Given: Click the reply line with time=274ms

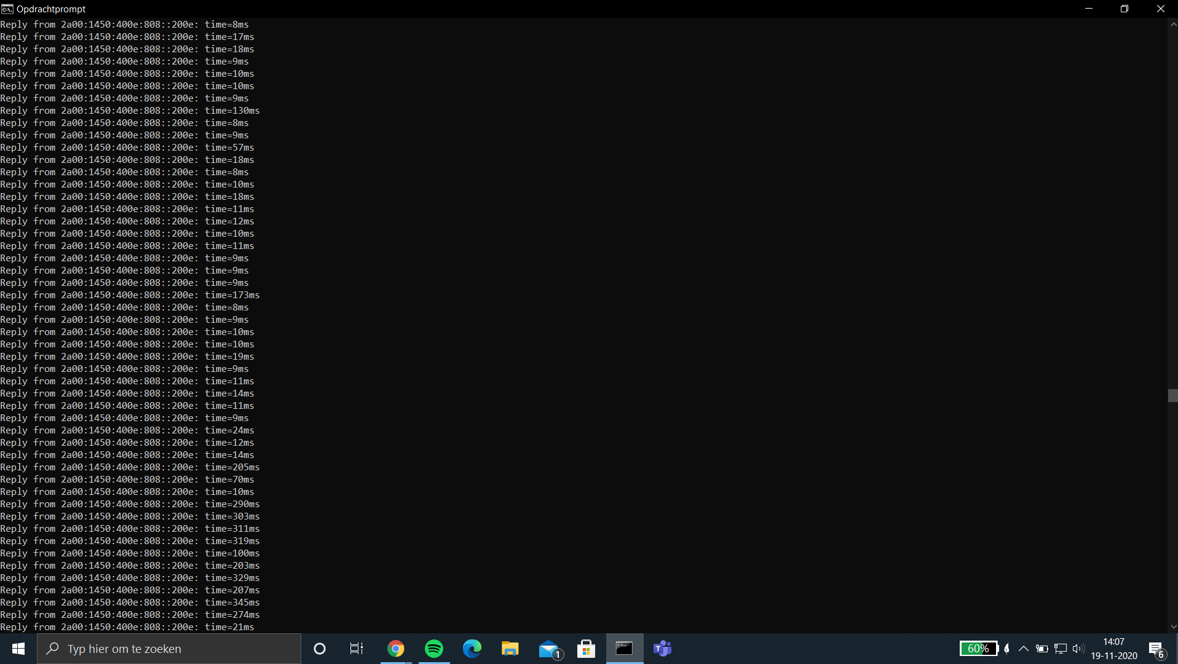Looking at the screenshot, I should (x=130, y=615).
